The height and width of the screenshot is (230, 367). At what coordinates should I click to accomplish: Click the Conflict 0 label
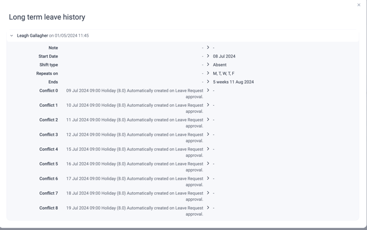coord(48,90)
